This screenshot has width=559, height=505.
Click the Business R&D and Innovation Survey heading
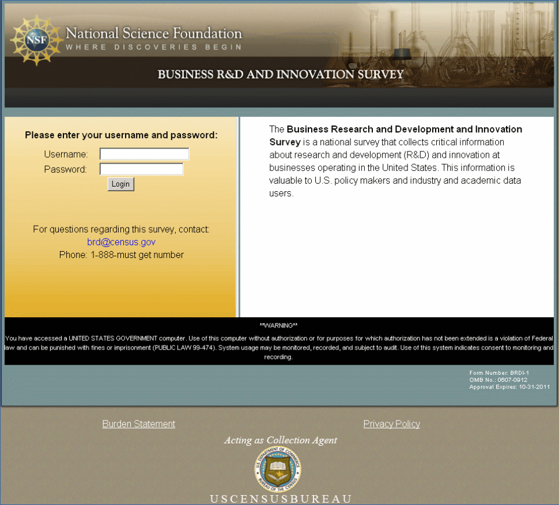click(x=281, y=74)
